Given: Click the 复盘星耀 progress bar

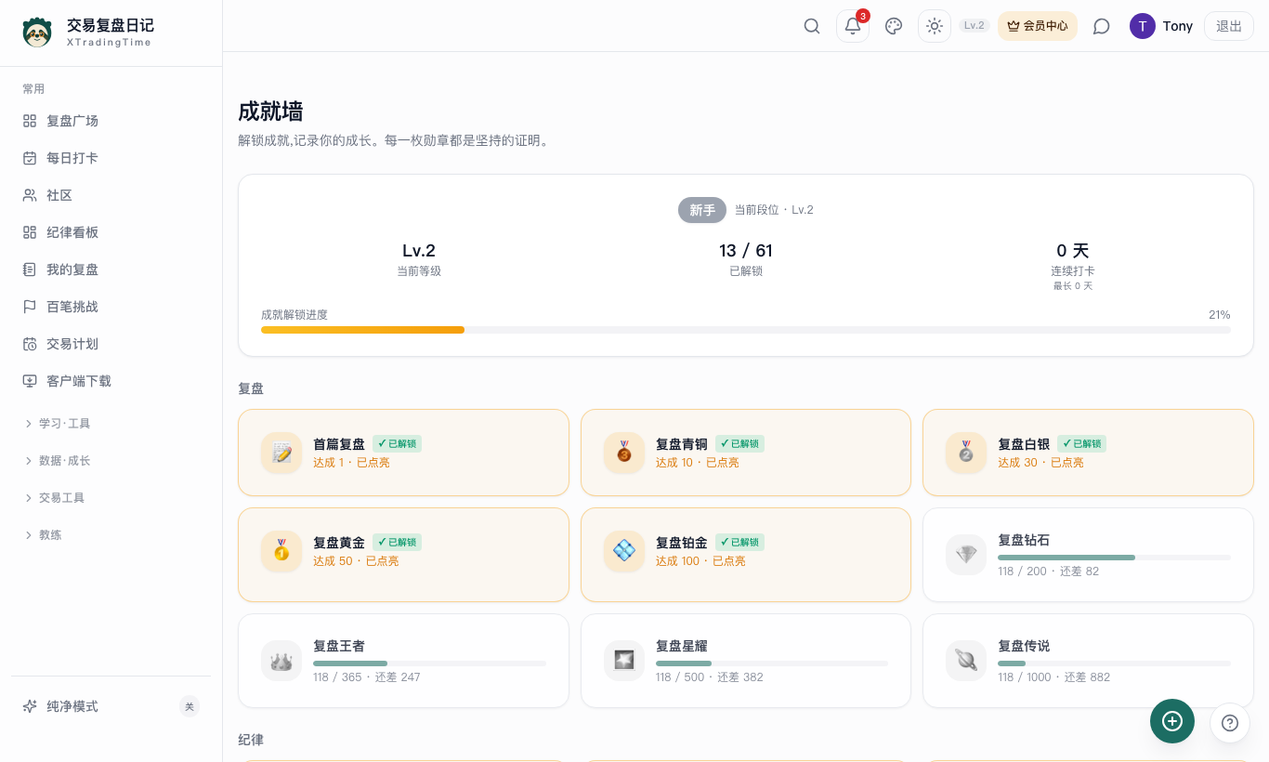Looking at the screenshot, I should (772, 663).
